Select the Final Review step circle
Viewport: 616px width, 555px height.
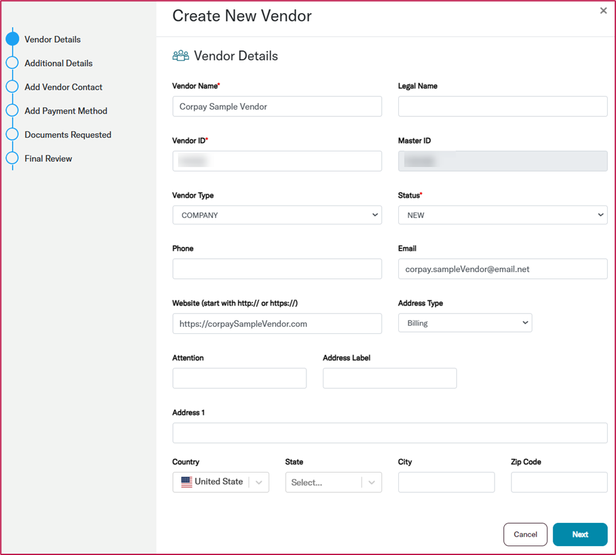[13, 158]
